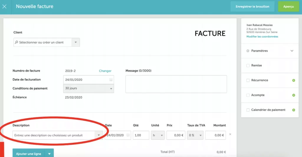The width and height of the screenshot is (302, 157).
Task: Enable the Remise checkbox
Action: coord(248,66)
